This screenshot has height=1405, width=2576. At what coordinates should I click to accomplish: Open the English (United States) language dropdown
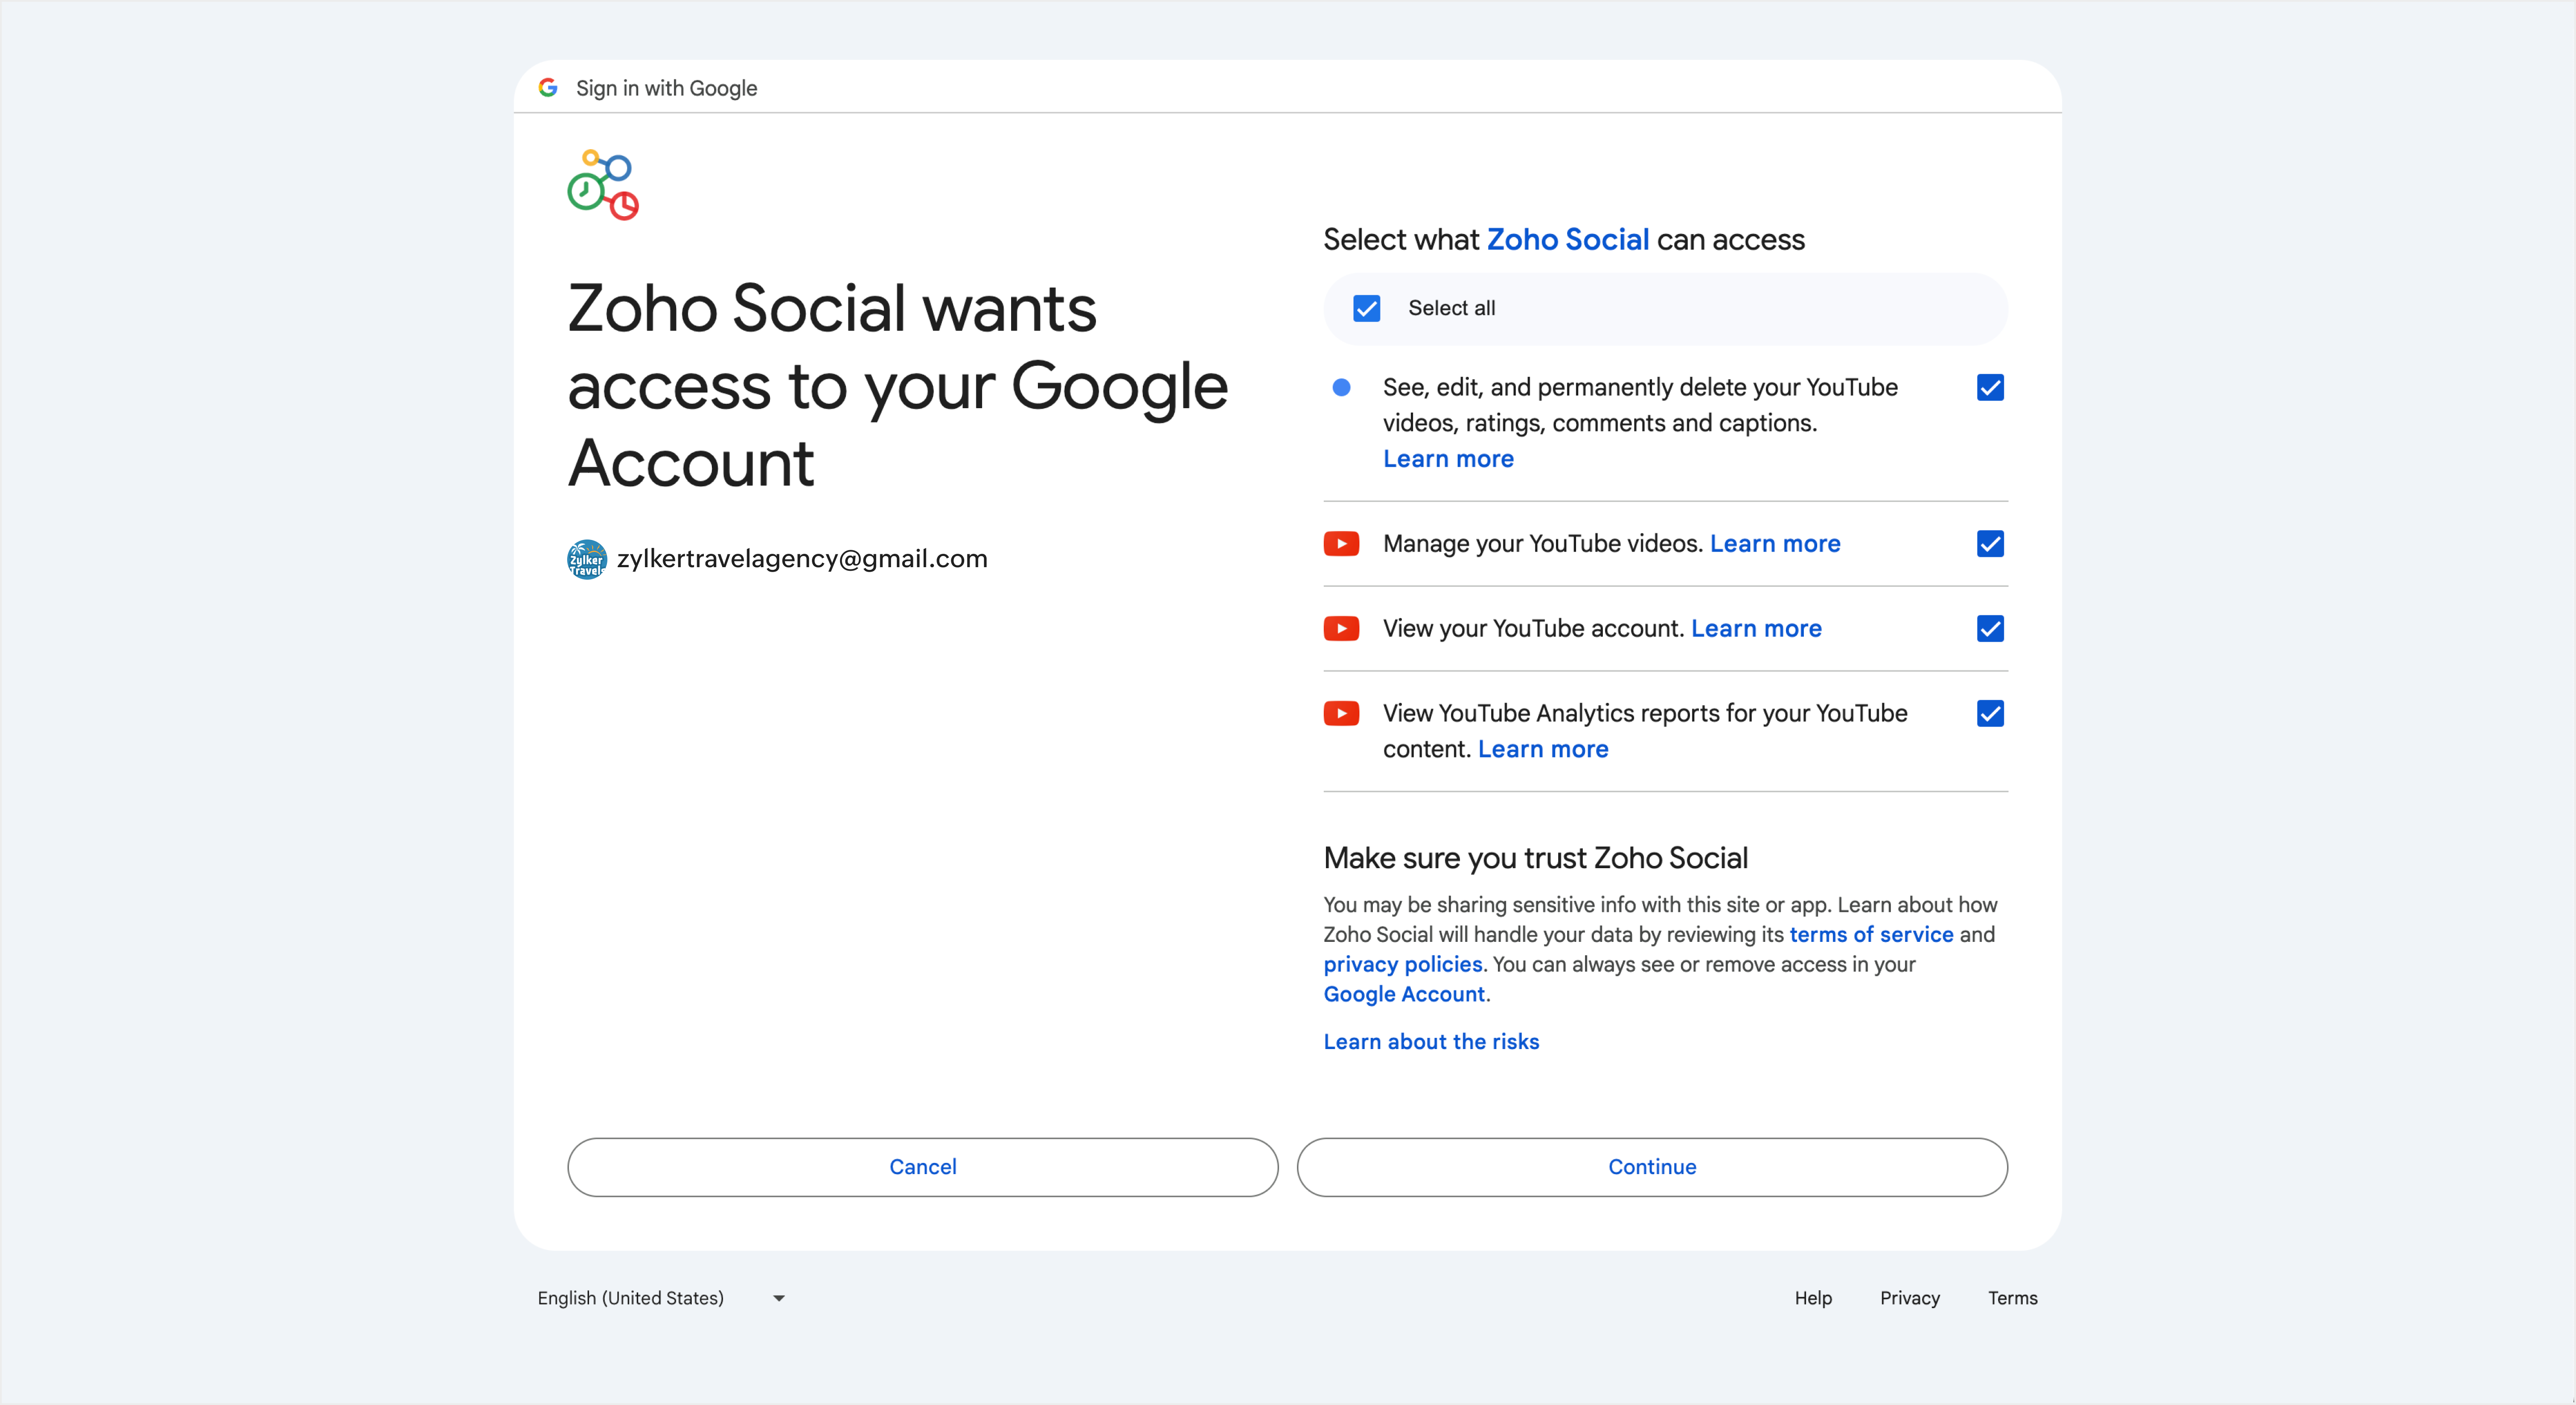(x=662, y=1298)
